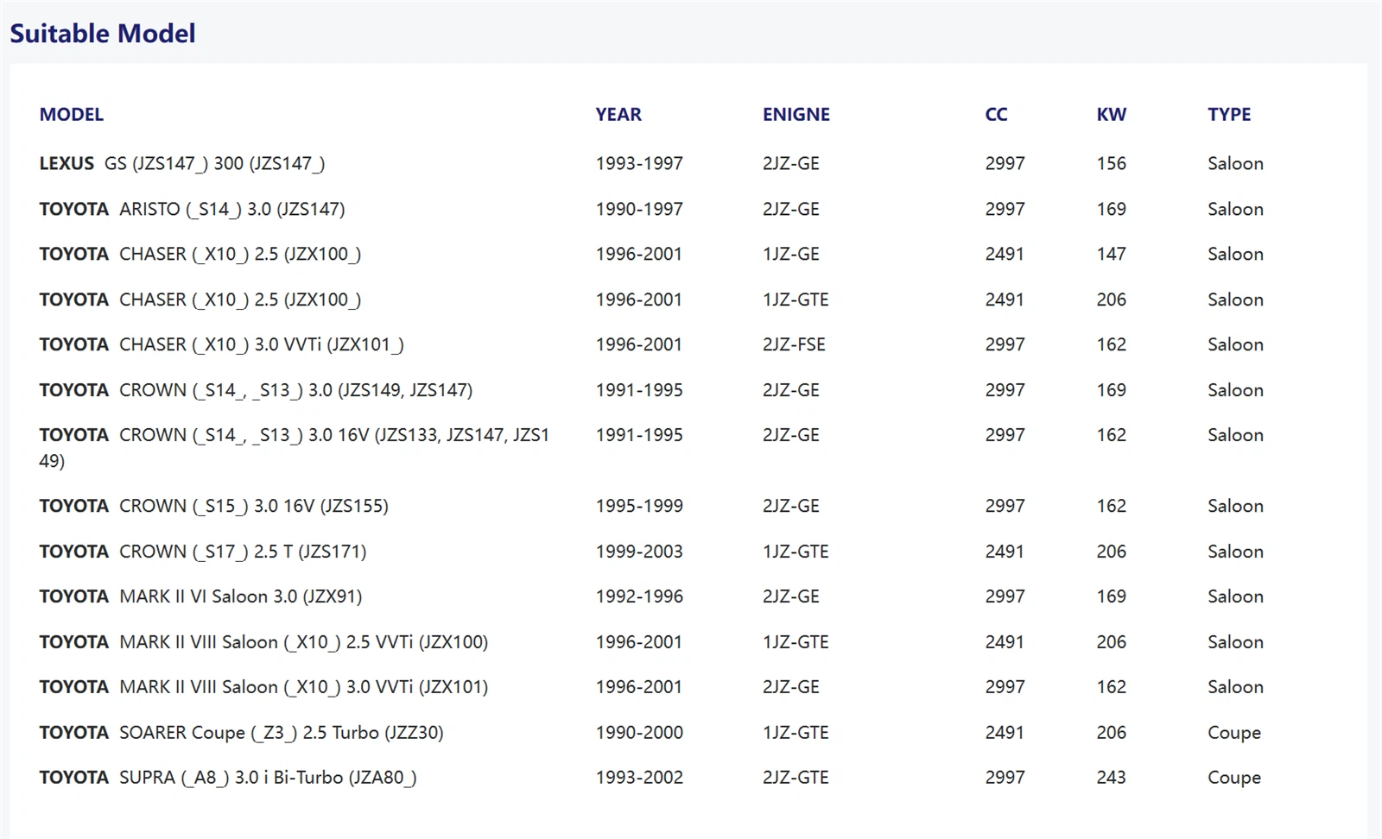Click year 1995-1999 for Crown S15

pyautogui.click(x=639, y=506)
